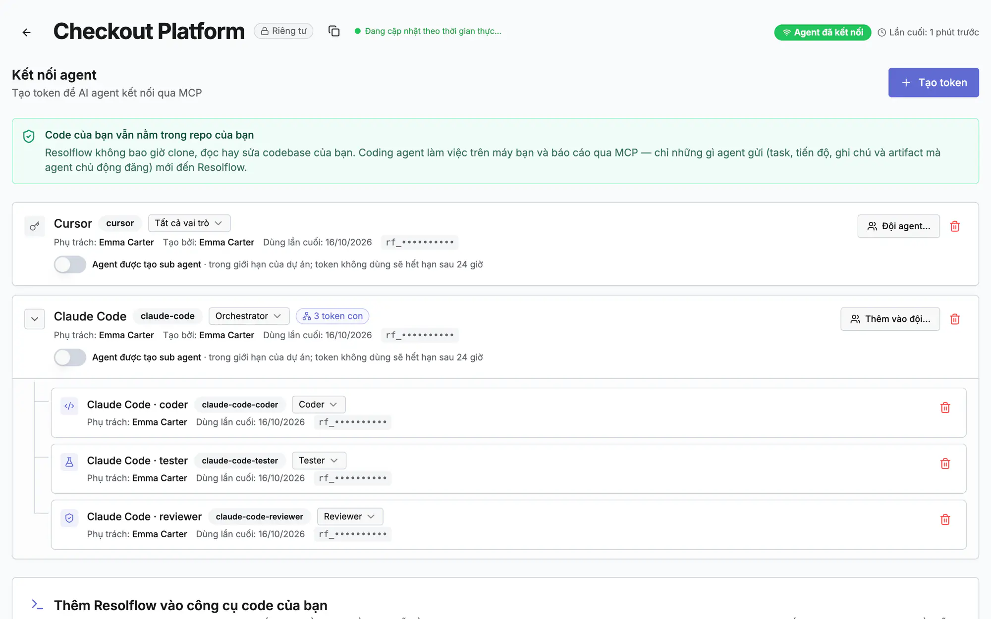Click the claude-code slug tag

167,316
